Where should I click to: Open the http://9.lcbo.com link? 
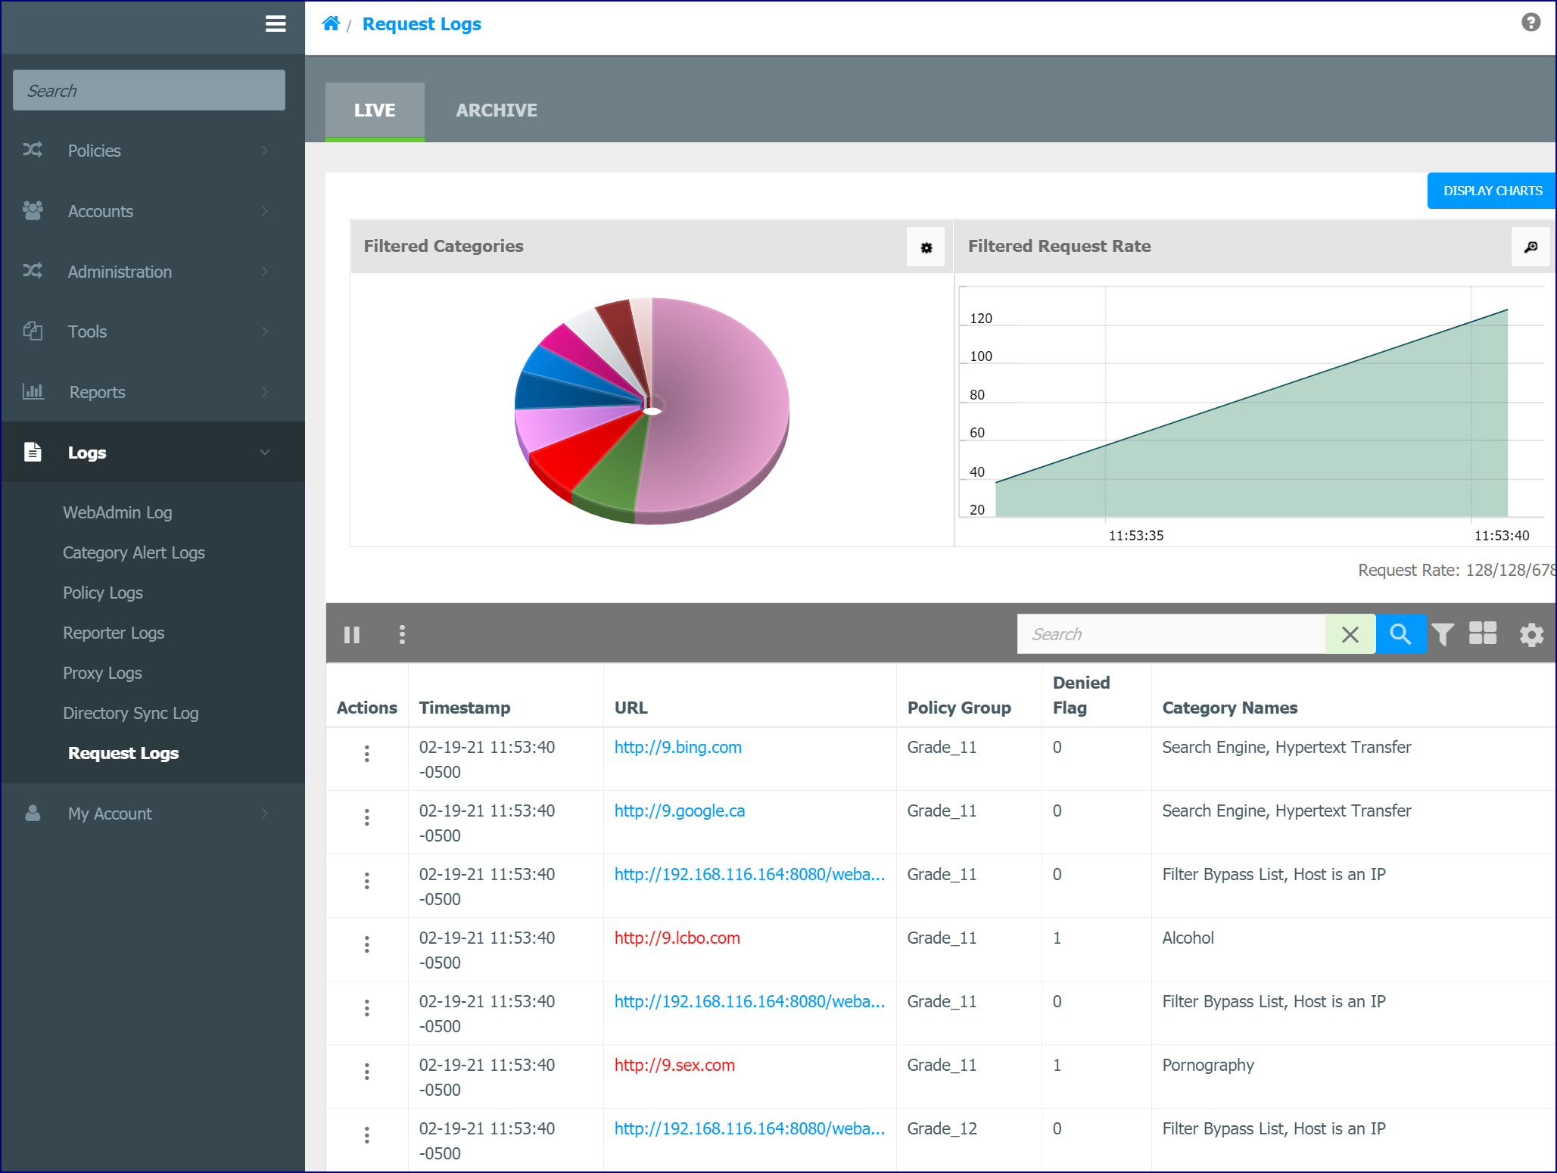[x=677, y=938]
